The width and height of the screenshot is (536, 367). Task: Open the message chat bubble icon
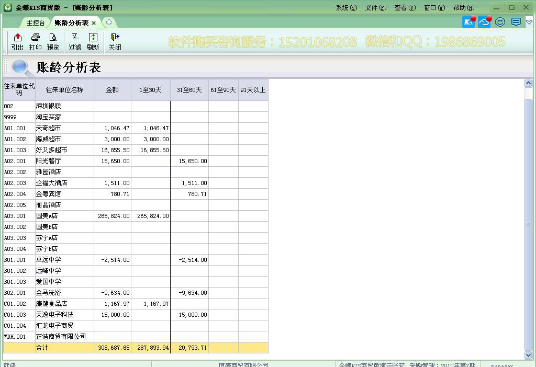516,22
